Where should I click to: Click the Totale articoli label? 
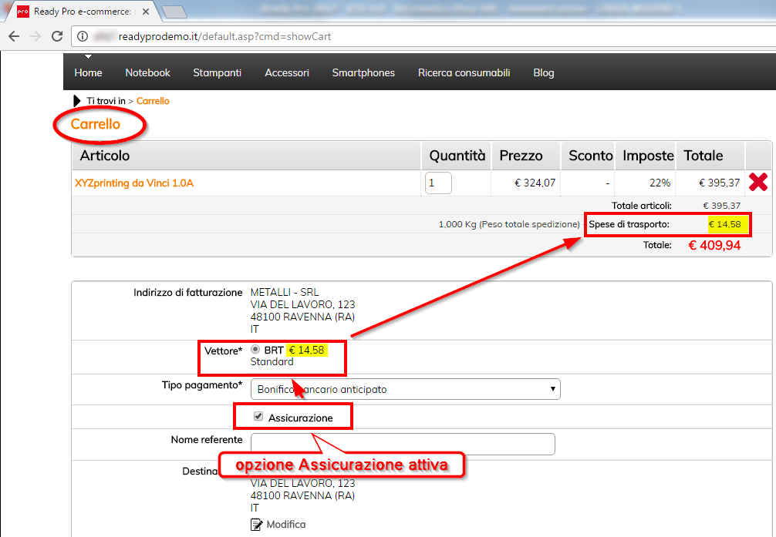641,206
